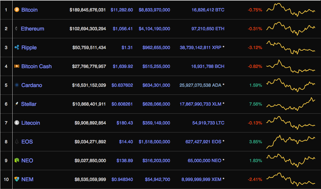Click Litecoin price $180.43
Image resolution: width=321 pixels, height=189 pixels.
[x=125, y=123]
